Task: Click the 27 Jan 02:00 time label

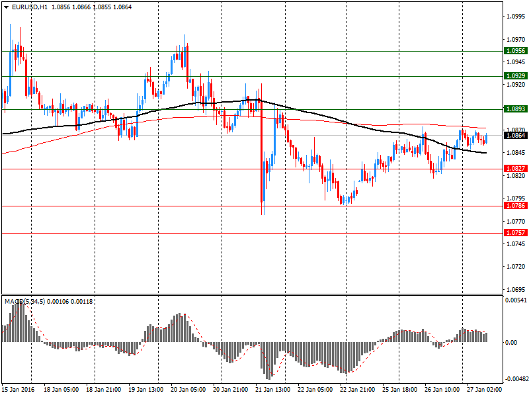Action: tap(485, 390)
